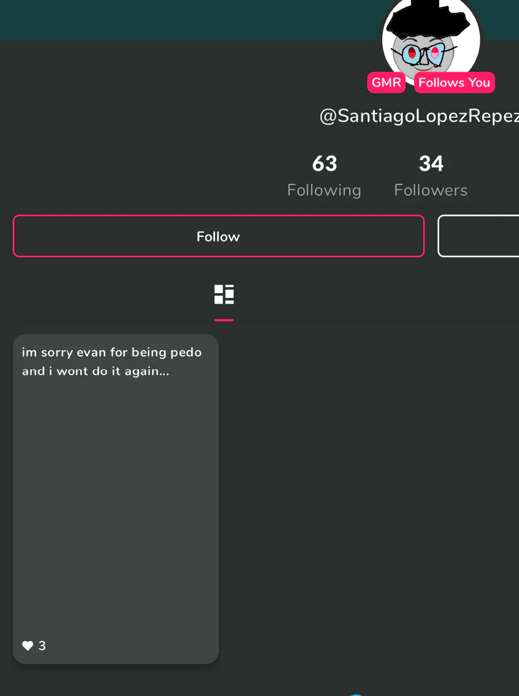Click the Following label text
The image size is (519, 696).
[324, 190]
